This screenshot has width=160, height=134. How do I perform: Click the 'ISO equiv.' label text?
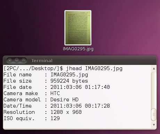point(19,118)
